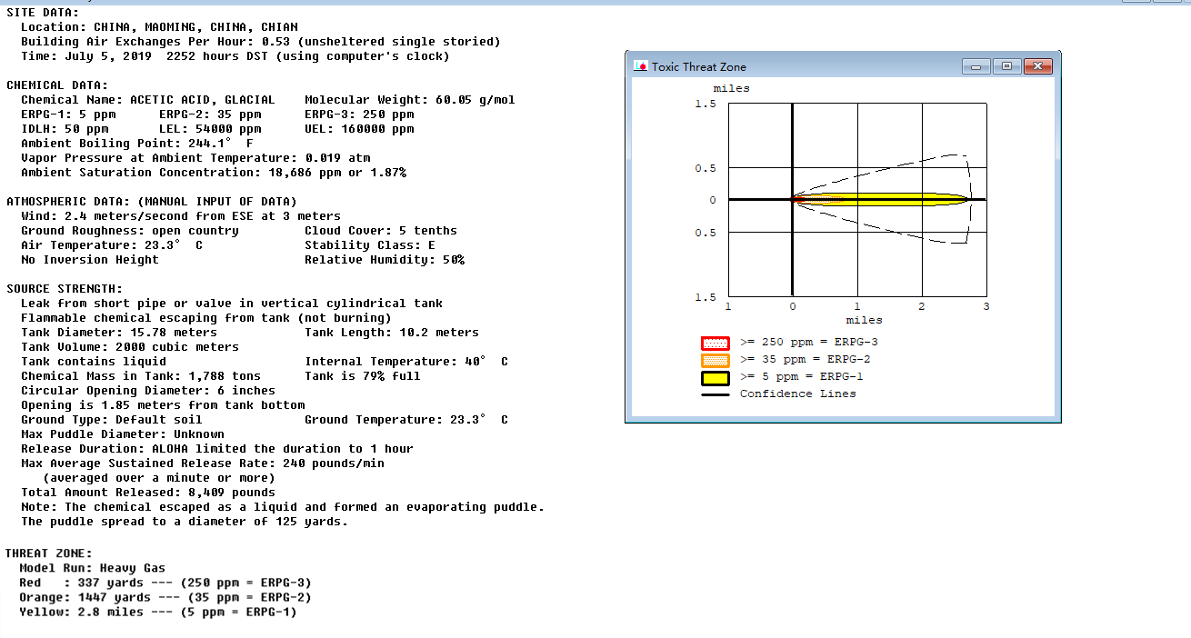The width and height of the screenshot is (1191, 638).
Task: Click the orange ERPG-2 legend swatch
Action: tap(716, 360)
